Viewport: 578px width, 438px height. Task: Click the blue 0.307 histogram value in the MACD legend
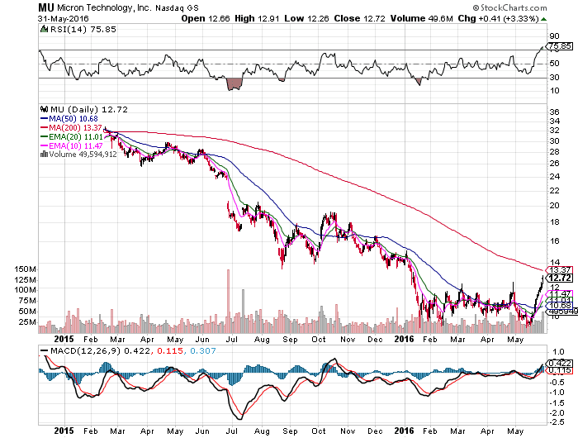(x=203, y=350)
